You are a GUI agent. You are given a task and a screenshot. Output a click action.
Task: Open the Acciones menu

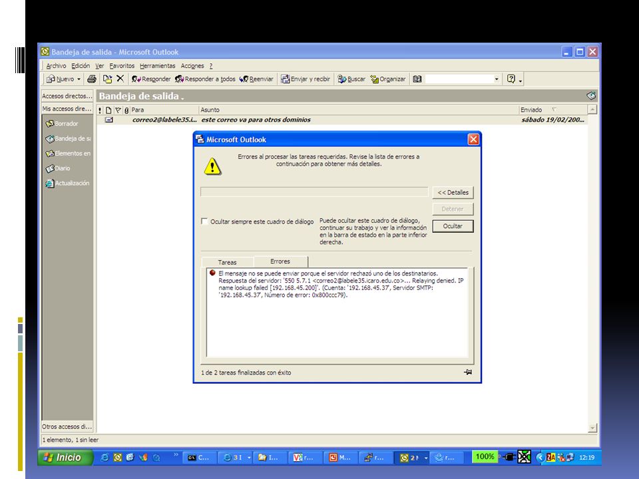(x=192, y=66)
